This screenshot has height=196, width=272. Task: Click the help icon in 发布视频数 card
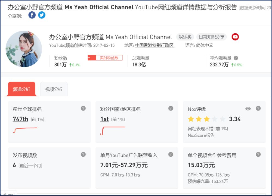pyautogui.click(x=83, y=154)
